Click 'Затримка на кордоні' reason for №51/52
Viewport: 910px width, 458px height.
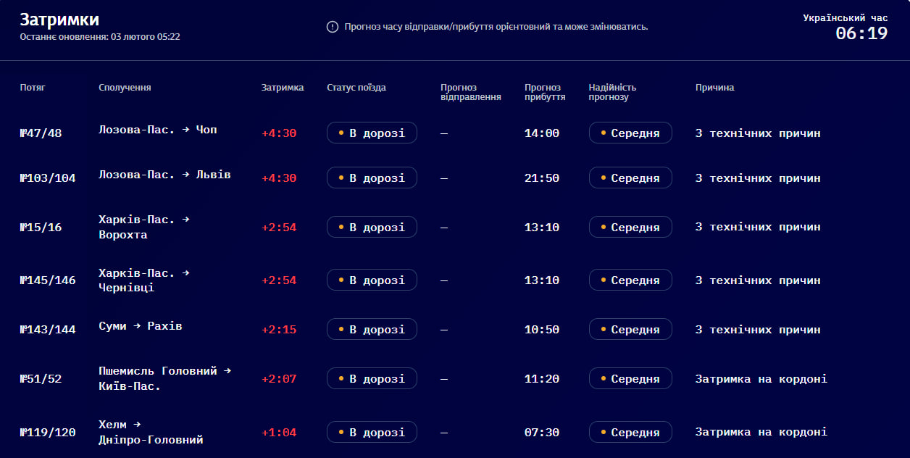761,379
